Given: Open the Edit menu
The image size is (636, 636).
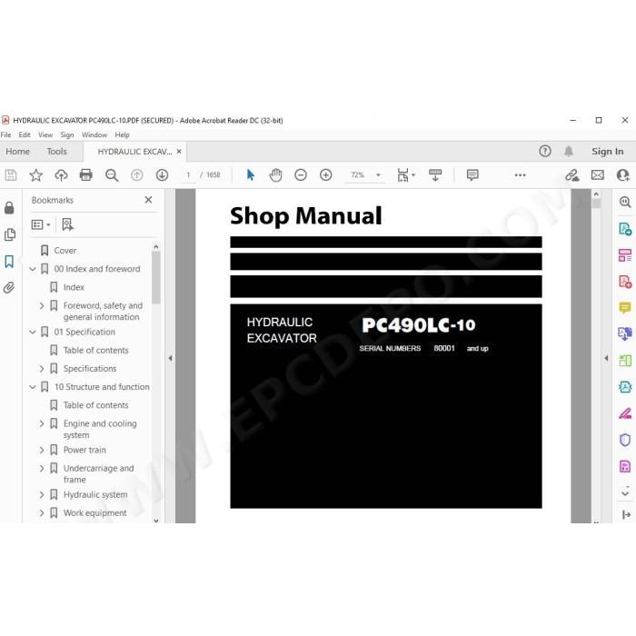Looking at the screenshot, I should pyautogui.click(x=25, y=134).
